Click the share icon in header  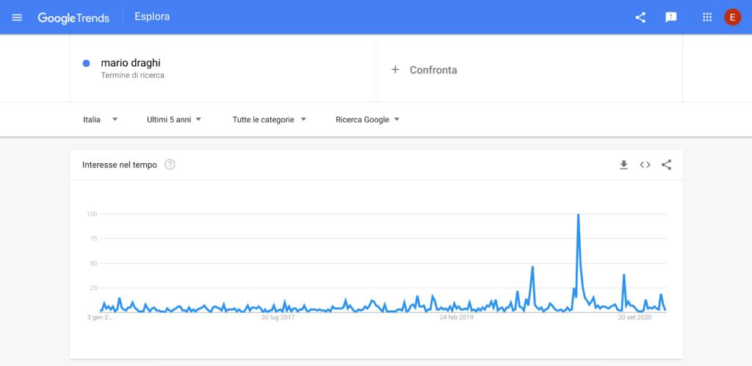(640, 17)
